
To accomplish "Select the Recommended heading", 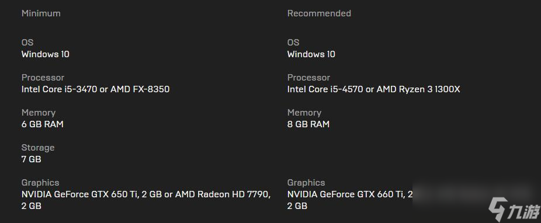I will click(x=319, y=13).
